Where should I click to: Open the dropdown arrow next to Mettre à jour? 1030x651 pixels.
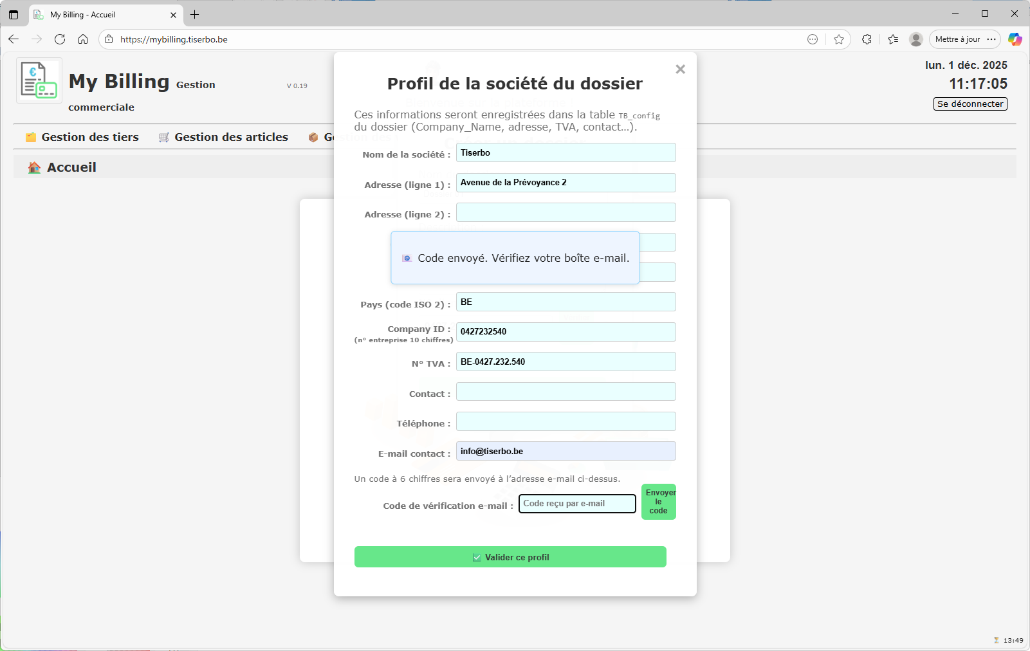click(992, 39)
